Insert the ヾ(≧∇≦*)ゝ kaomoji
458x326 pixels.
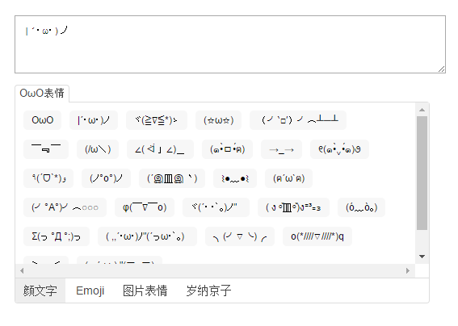[156, 120]
